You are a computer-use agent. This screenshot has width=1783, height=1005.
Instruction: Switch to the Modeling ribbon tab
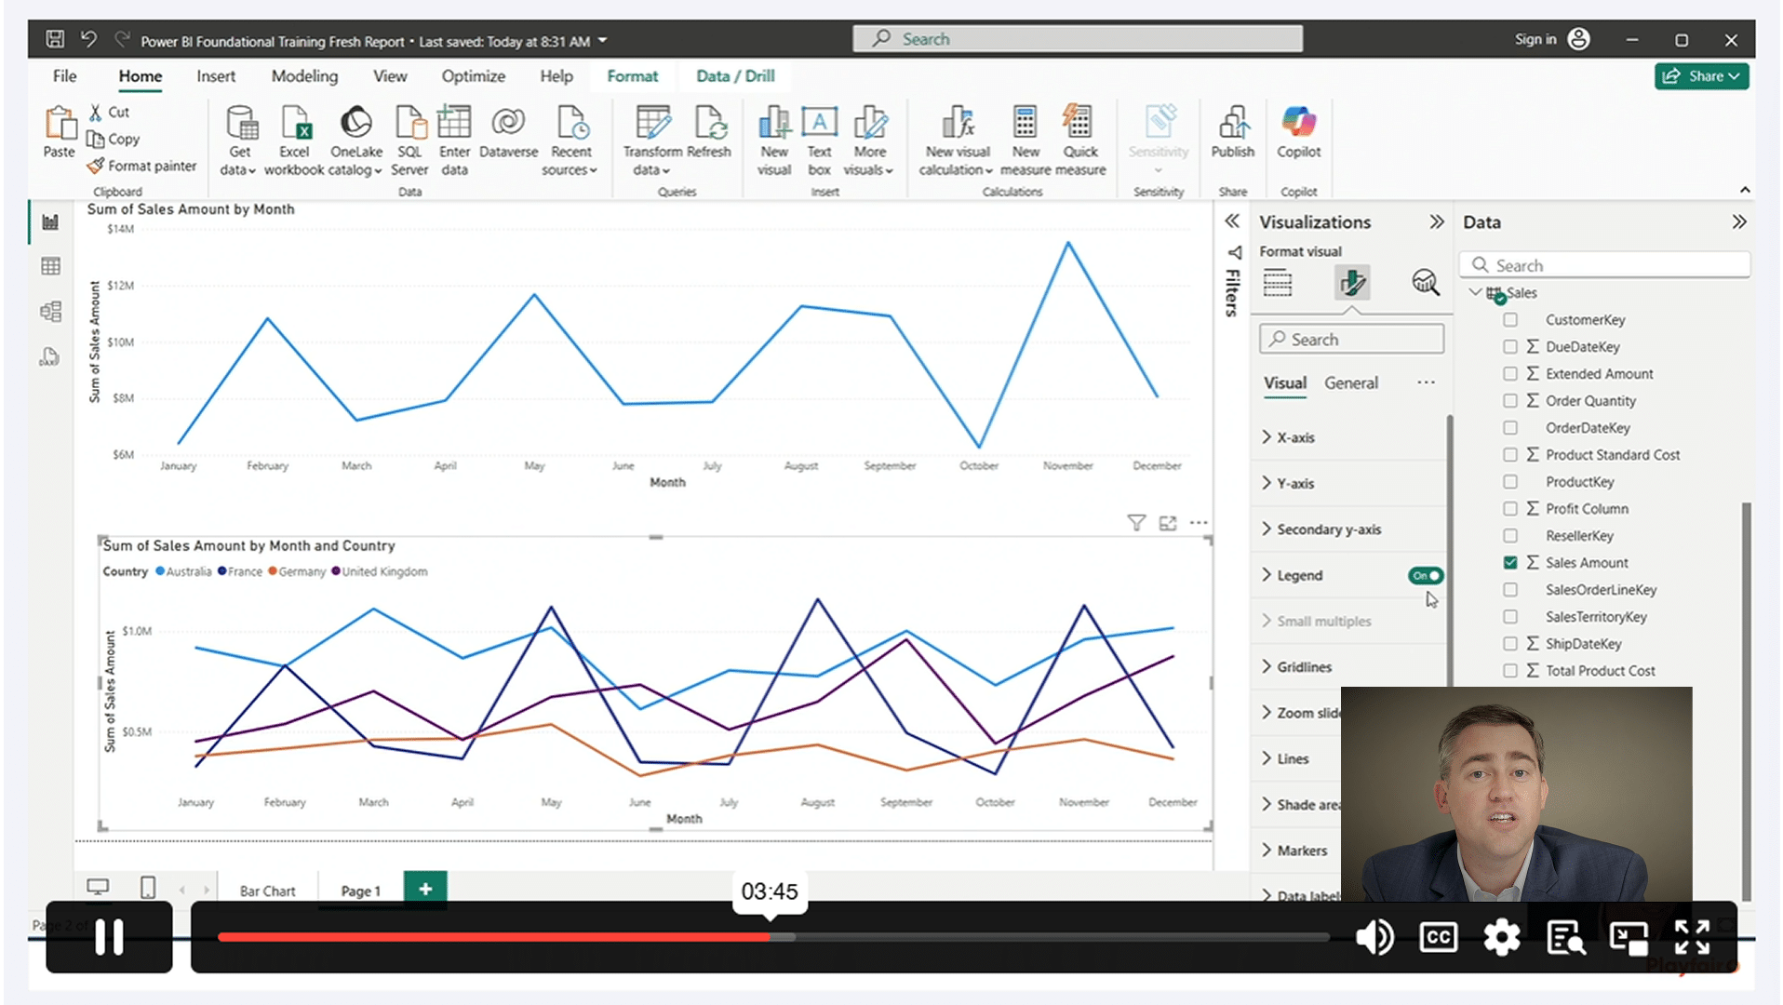(304, 76)
